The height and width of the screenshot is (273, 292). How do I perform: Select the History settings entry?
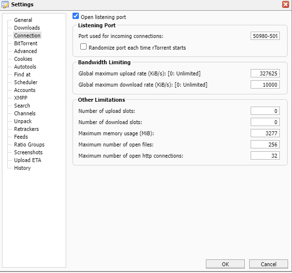[22, 168]
